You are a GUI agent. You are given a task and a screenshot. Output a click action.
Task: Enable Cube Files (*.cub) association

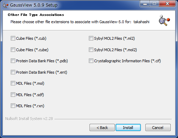(13, 38)
